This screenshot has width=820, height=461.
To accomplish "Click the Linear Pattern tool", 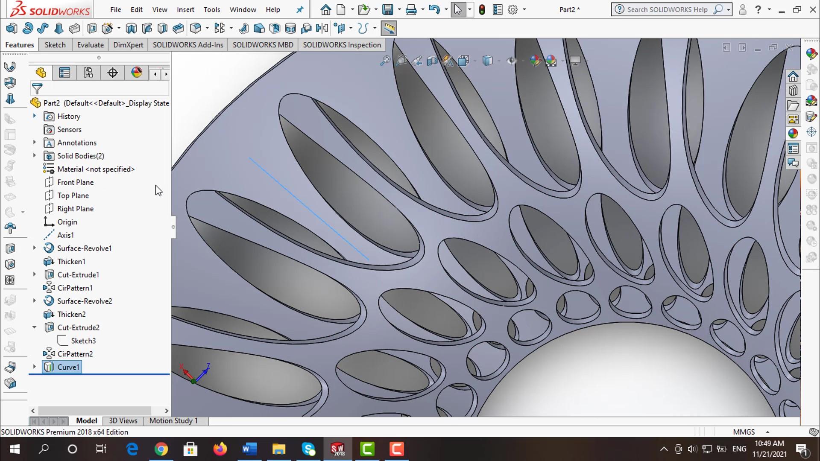I will (220, 29).
